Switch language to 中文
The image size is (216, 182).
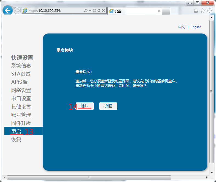181,27
